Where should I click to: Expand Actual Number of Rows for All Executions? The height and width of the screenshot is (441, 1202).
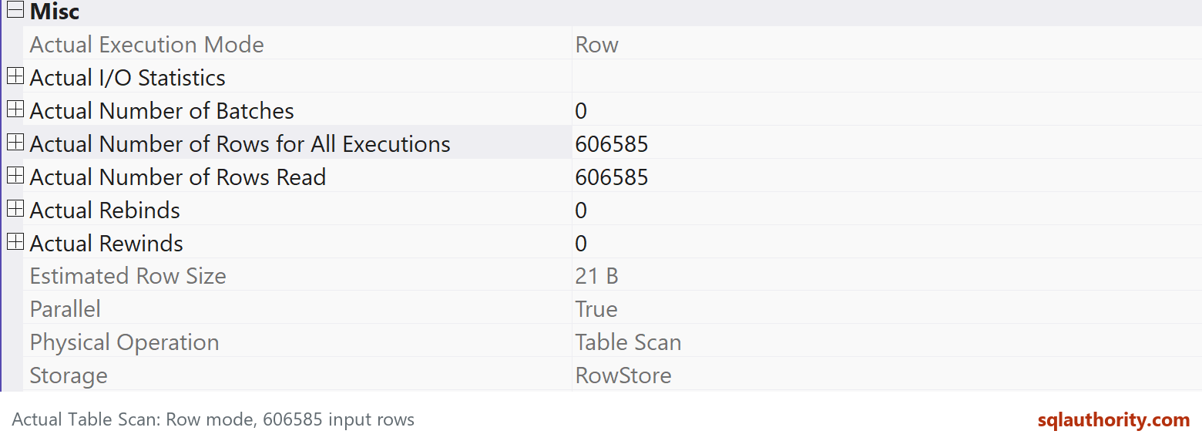pyautogui.click(x=15, y=143)
